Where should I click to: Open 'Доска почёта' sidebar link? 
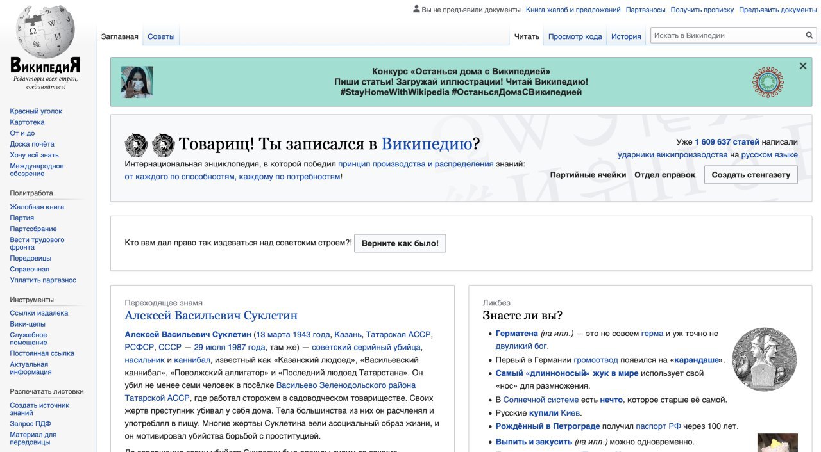click(32, 144)
